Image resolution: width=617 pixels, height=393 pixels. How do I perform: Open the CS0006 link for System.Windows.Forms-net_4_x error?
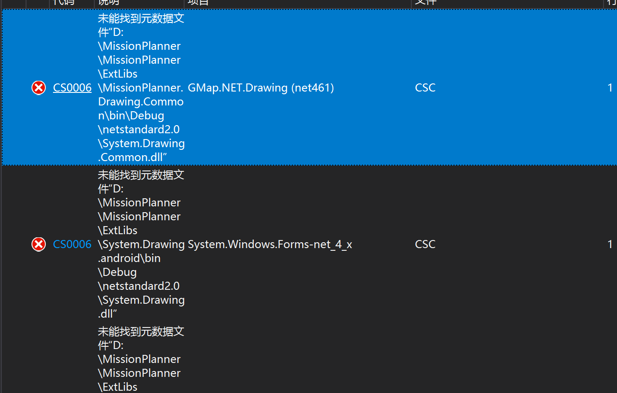click(x=72, y=245)
